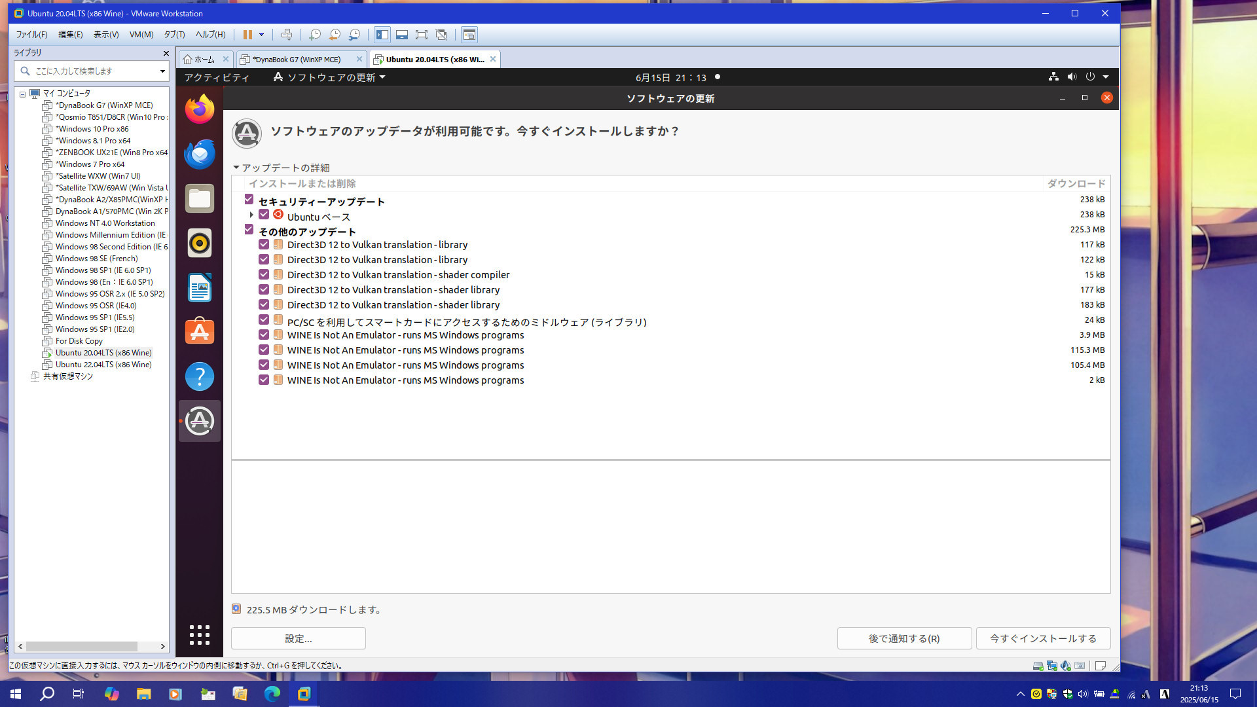
Task: Pause the virtual machine in VMware toolbar
Action: point(247,35)
